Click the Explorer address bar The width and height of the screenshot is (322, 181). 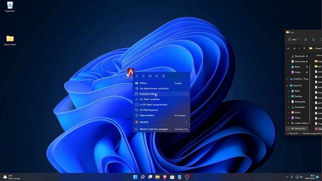(x=315, y=48)
